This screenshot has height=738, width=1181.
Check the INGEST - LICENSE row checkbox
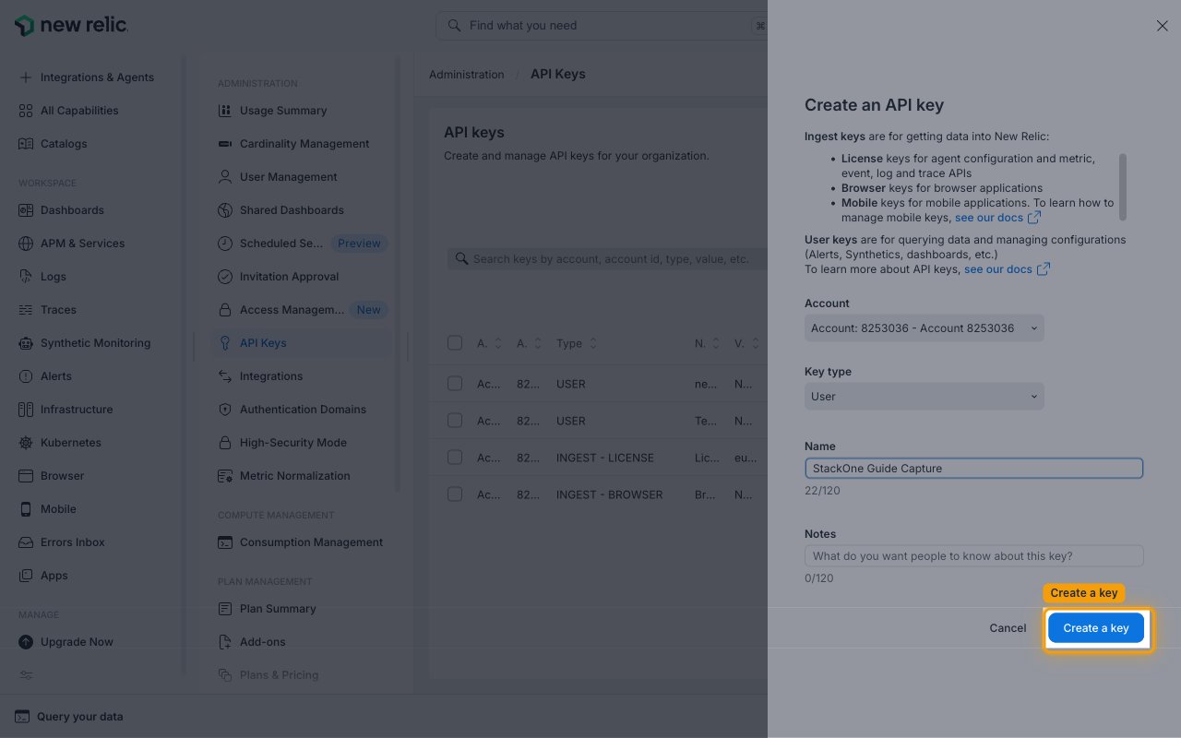point(455,458)
